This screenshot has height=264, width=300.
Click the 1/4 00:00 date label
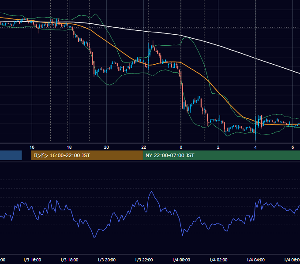coord(181,260)
